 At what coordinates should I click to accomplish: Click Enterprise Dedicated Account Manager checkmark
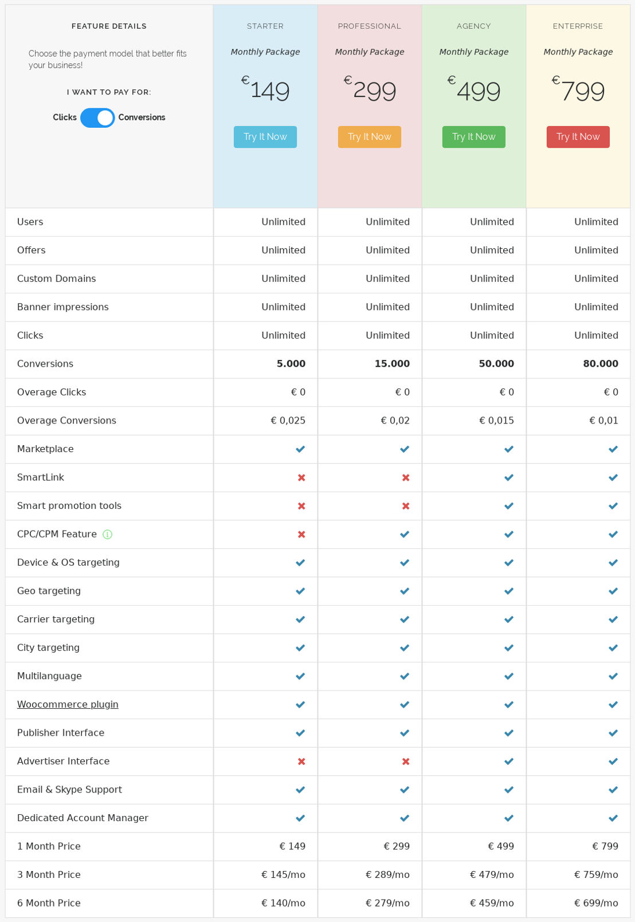coord(613,818)
